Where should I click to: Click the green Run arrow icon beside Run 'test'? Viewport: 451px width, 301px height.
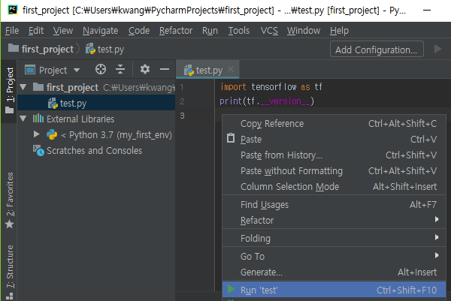point(231,289)
